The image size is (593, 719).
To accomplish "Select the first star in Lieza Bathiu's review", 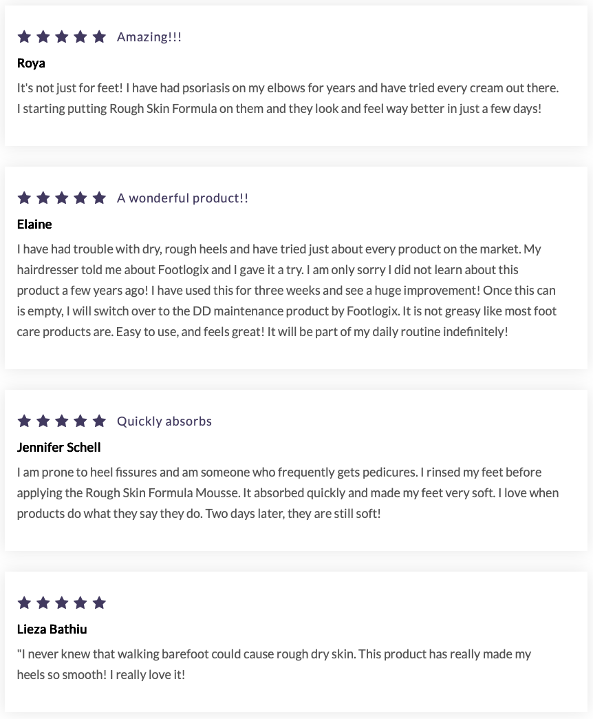I will coord(24,603).
